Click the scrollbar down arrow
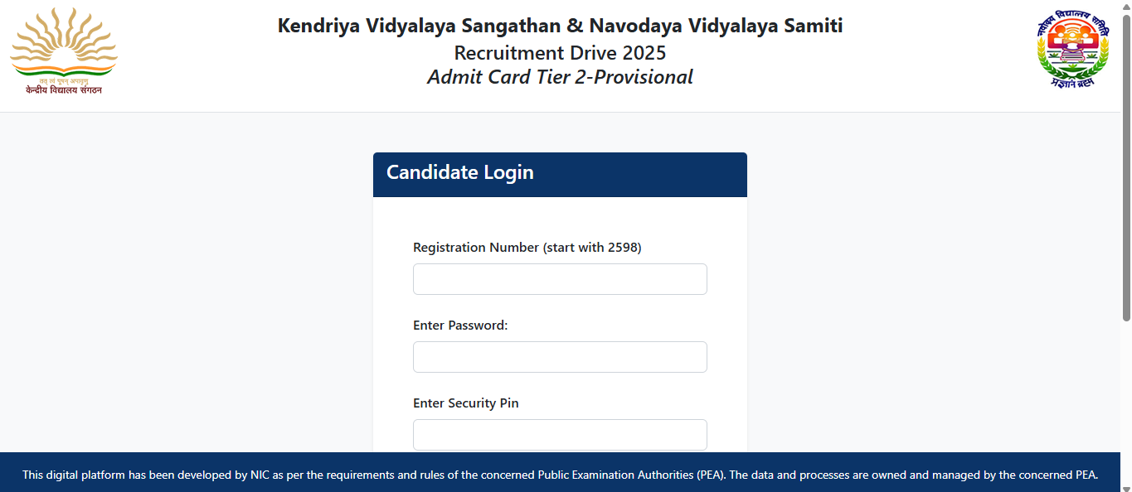 [1126, 486]
